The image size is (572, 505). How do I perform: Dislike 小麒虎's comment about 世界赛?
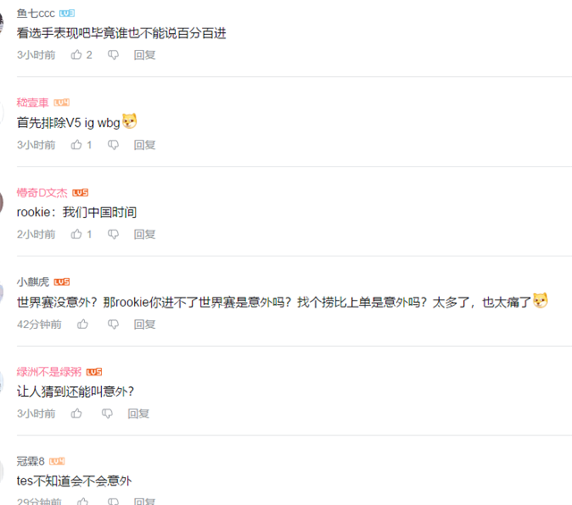114,324
